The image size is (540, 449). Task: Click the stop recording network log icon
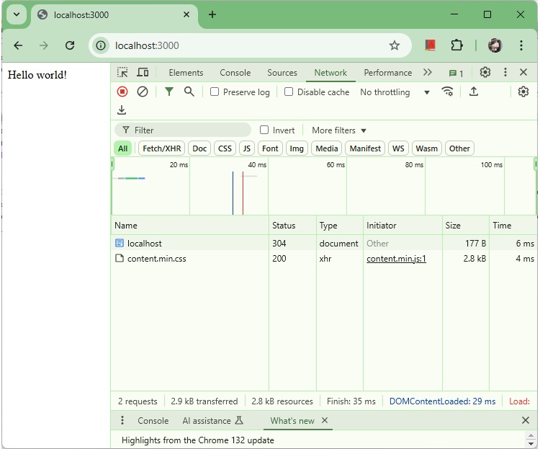click(122, 92)
